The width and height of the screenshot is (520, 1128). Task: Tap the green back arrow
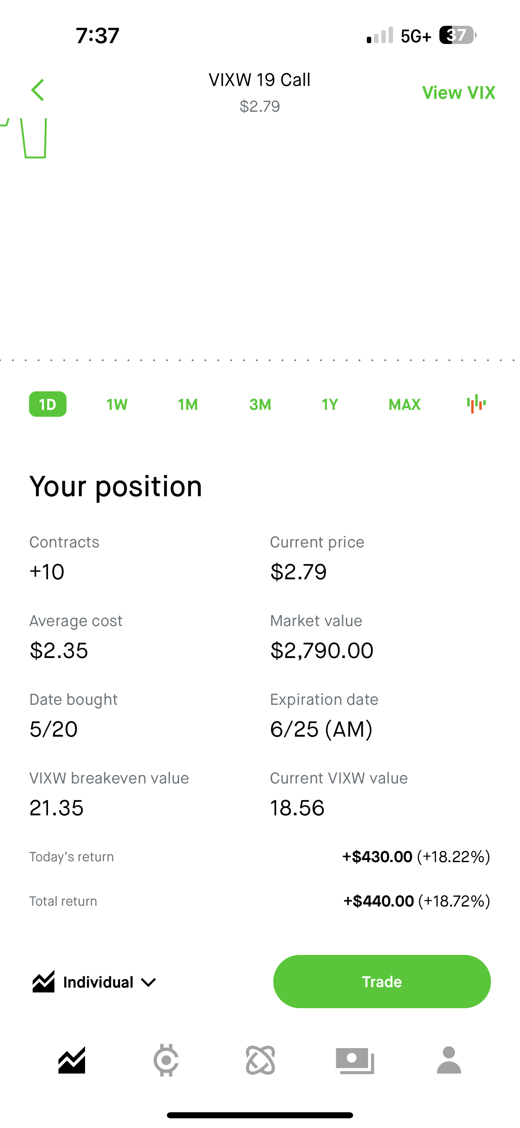tap(38, 90)
